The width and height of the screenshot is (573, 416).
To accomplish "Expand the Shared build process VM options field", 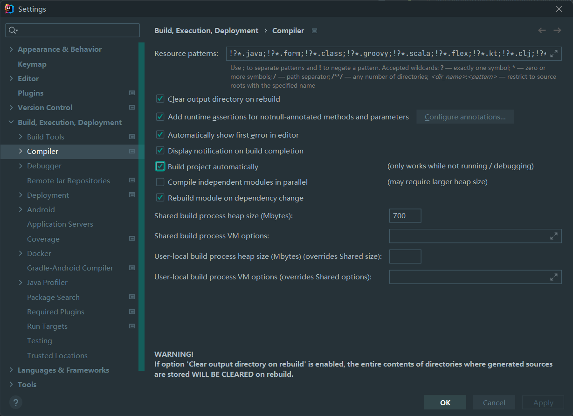I will coord(554,236).
